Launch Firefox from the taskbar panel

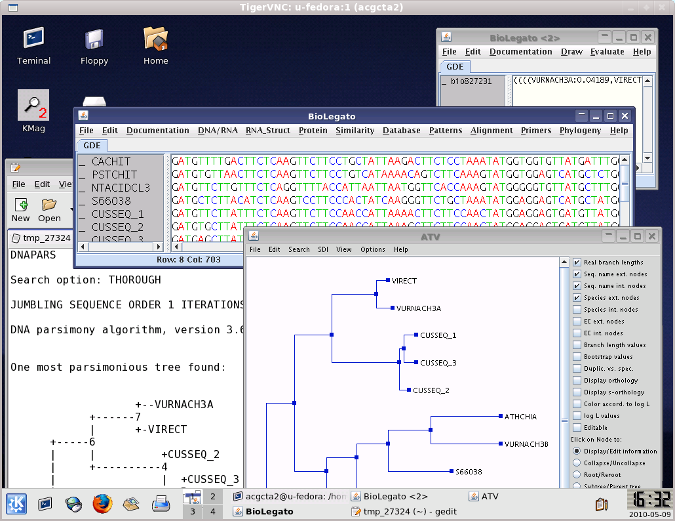(102, 504)
